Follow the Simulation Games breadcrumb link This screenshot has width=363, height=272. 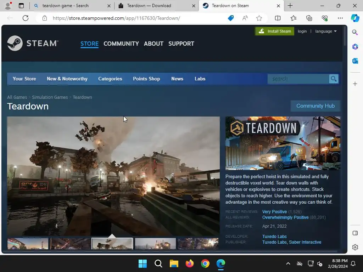pyautogui.click(x=50, y=97)
